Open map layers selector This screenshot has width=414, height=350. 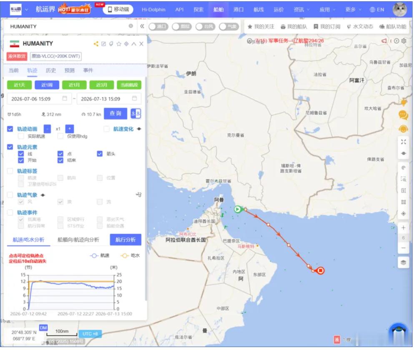404,262
